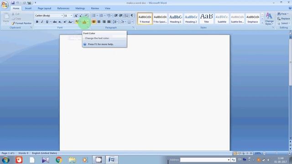Save the document from Quick Access Toolbar
The height and width of the screenshot is (164, 292).
(x=13, y=3)
